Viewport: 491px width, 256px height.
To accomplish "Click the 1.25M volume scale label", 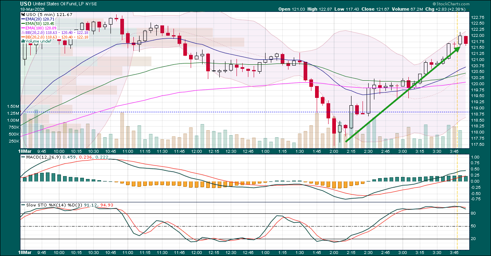I will [12, 113].
